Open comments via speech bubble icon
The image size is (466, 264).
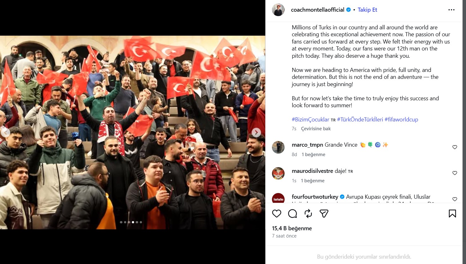pyautogui.click(x=292, y=214)
